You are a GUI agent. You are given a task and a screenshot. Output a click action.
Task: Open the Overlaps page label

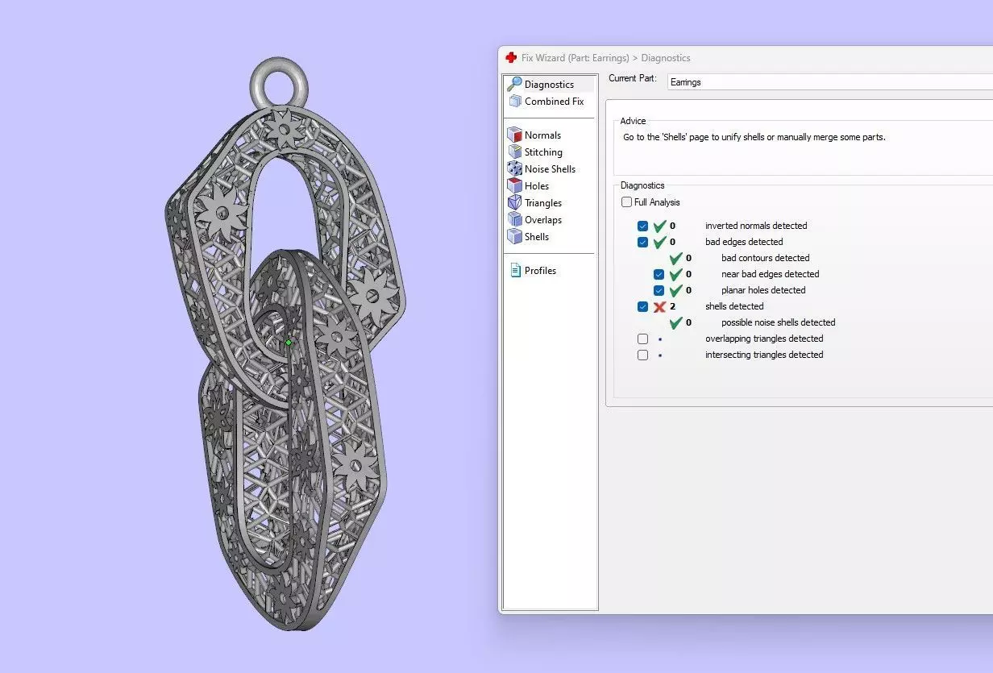coord(543,220)
